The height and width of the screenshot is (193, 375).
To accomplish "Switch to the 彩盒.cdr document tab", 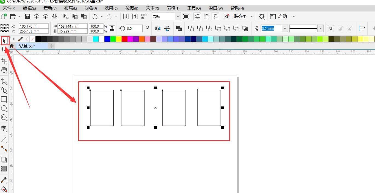I will coord(27,46).
